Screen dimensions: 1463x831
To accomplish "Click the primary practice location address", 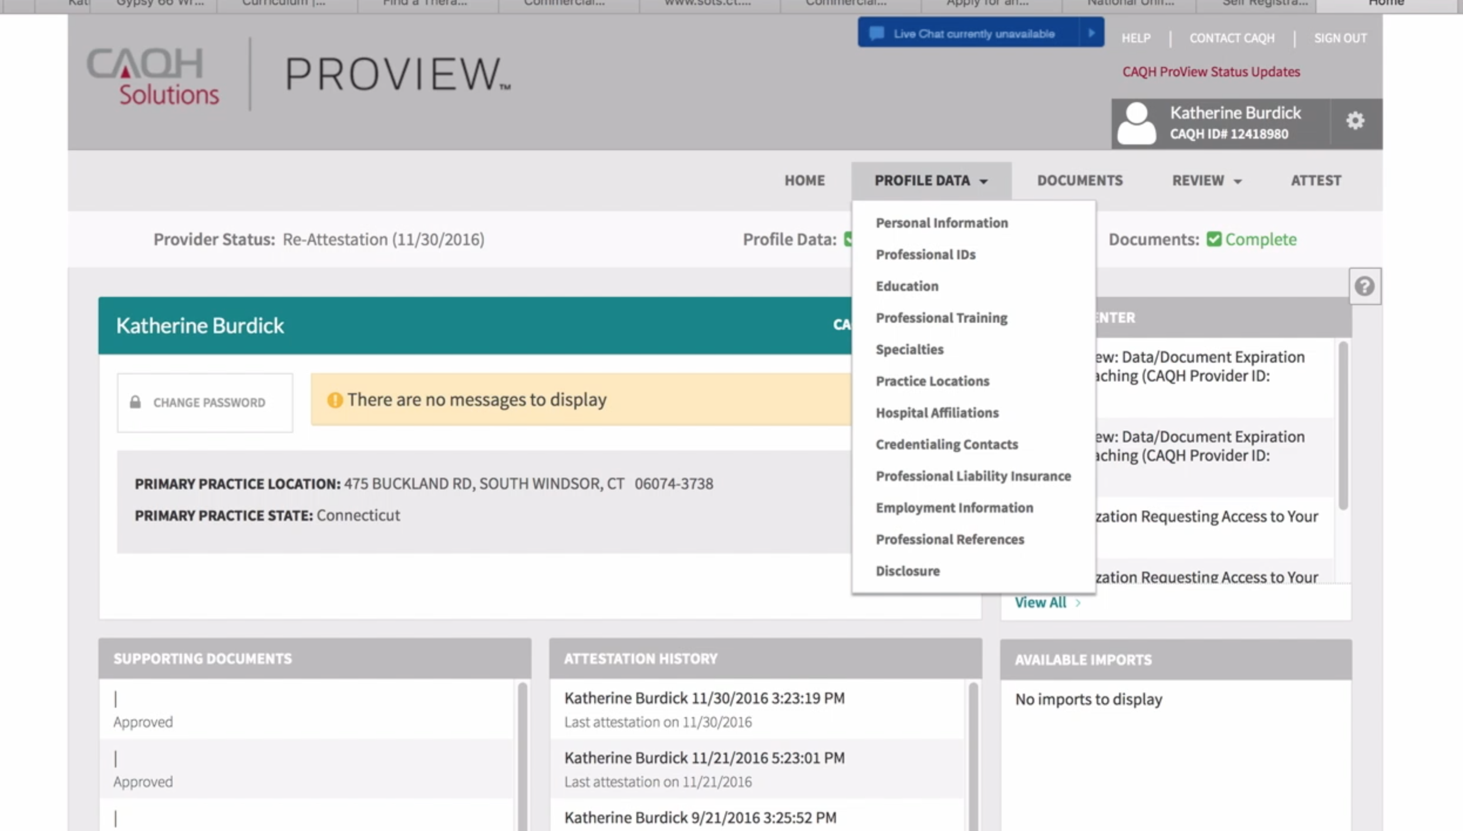I will tap(528, 484).
